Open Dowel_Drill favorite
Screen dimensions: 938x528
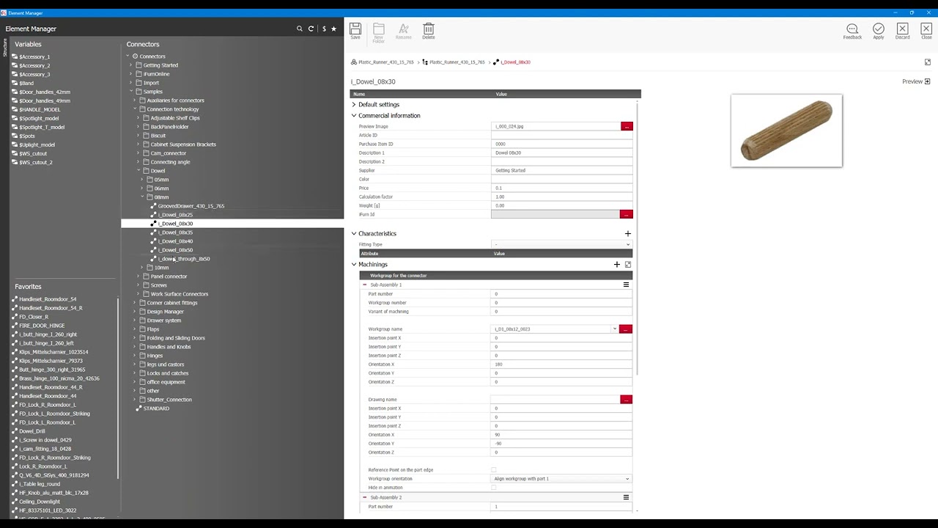pyautogui.click(x=32, y=431)
